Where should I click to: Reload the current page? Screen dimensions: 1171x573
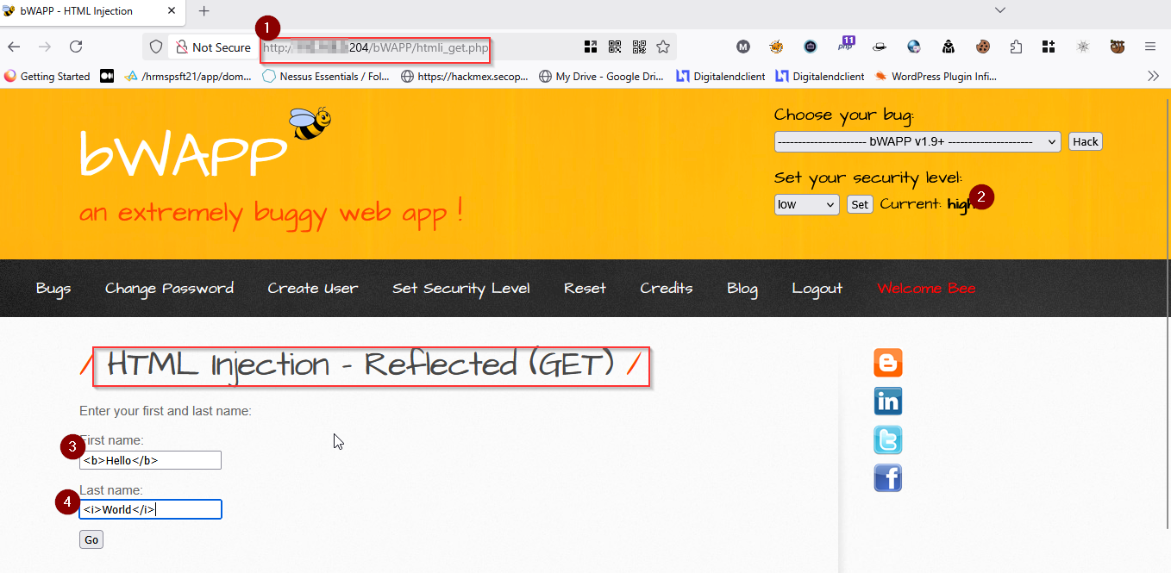click(x=76, y=47)
